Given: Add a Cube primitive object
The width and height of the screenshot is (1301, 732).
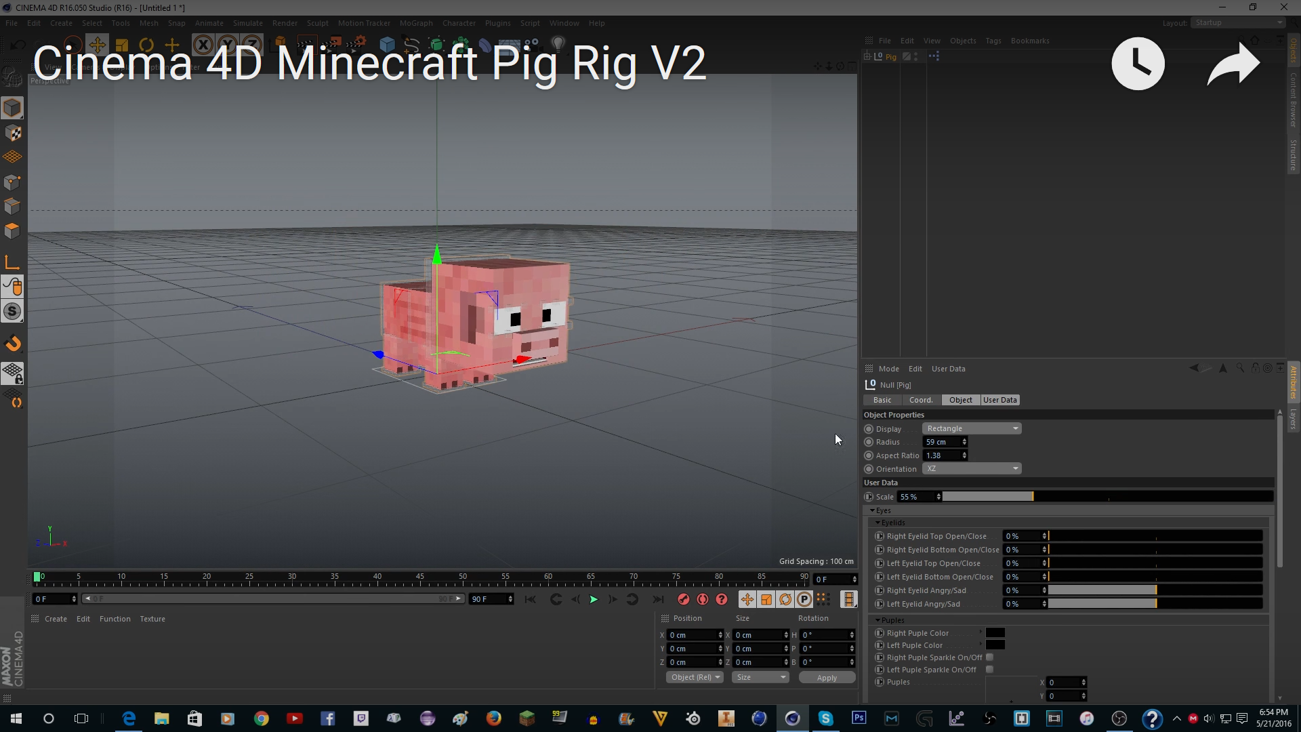Looking at the screenshot, I should click(x=387, y=45).
